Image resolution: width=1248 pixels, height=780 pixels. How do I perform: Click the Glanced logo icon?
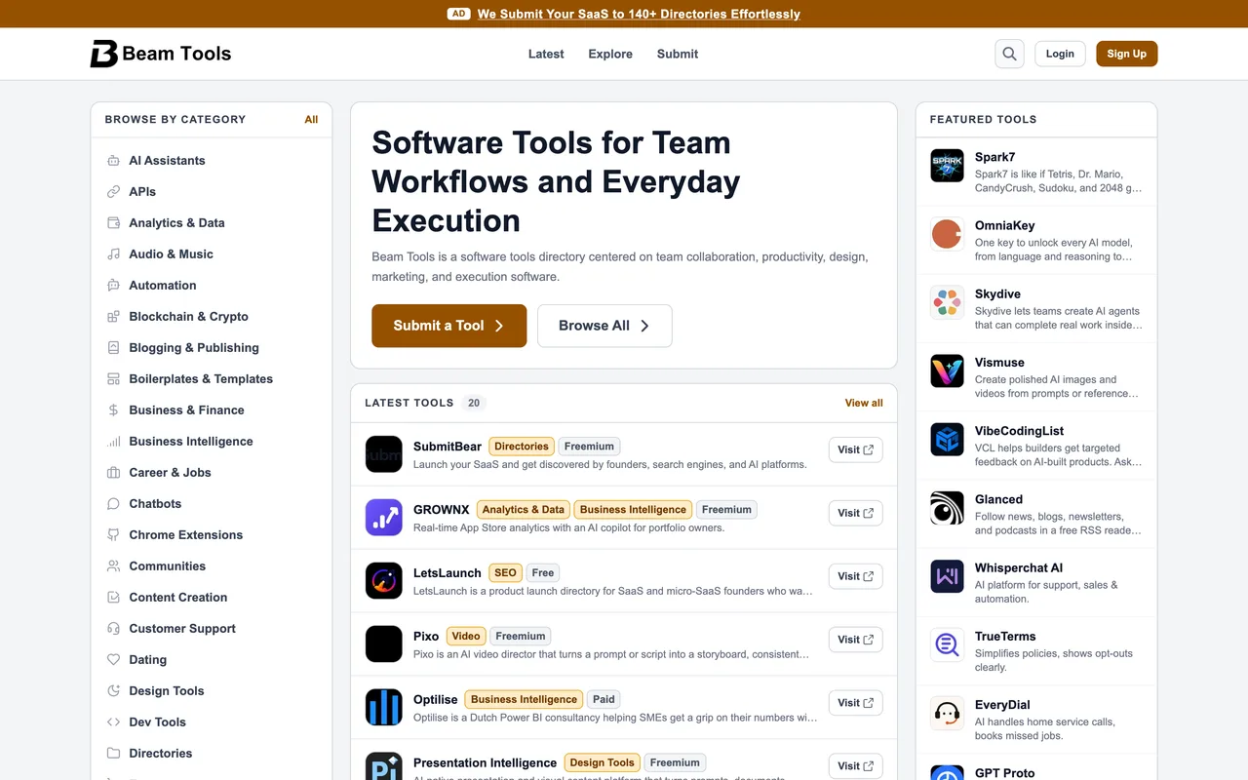[x=947, y=508]
